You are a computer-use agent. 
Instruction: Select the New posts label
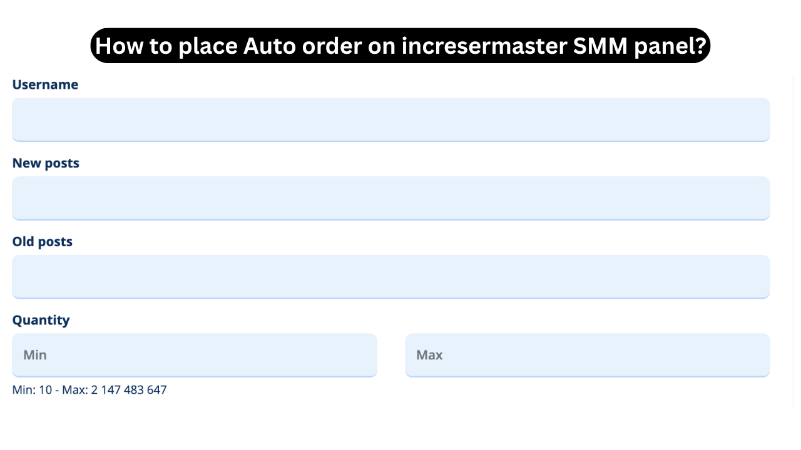[46, 163]
